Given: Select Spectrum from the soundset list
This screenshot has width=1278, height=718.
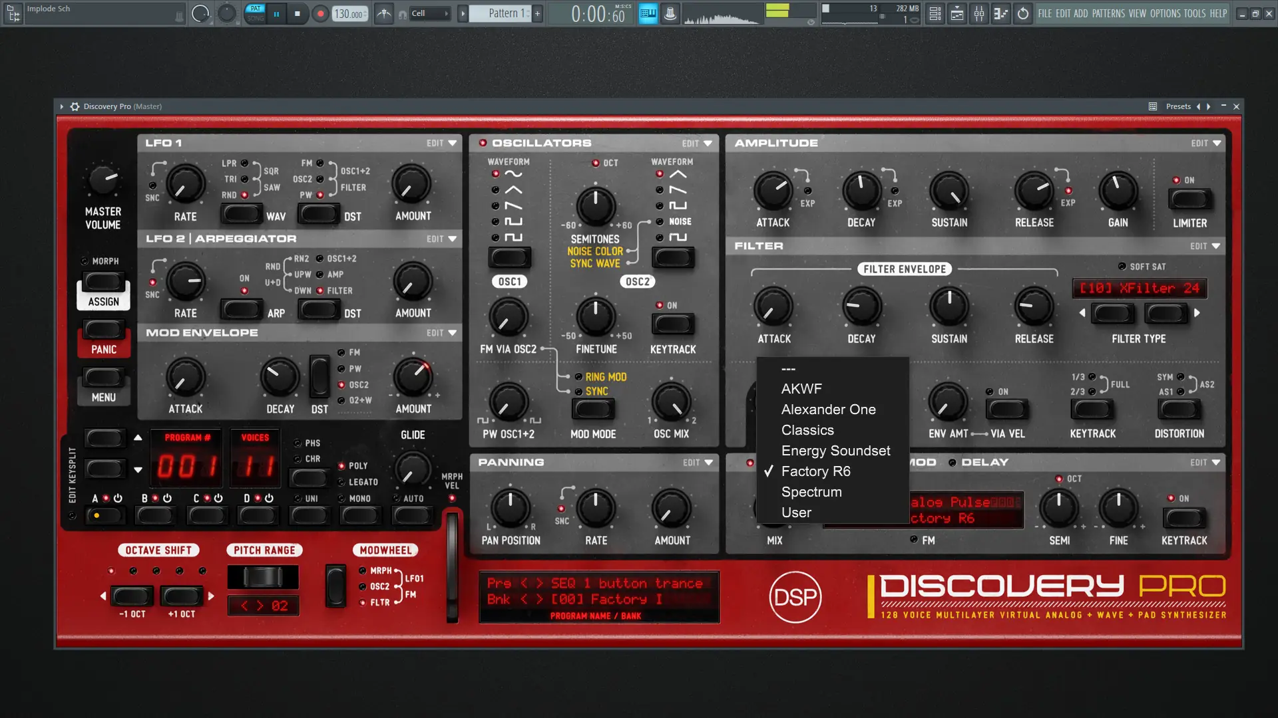Looking at the screenshot, I should [812, 492].
